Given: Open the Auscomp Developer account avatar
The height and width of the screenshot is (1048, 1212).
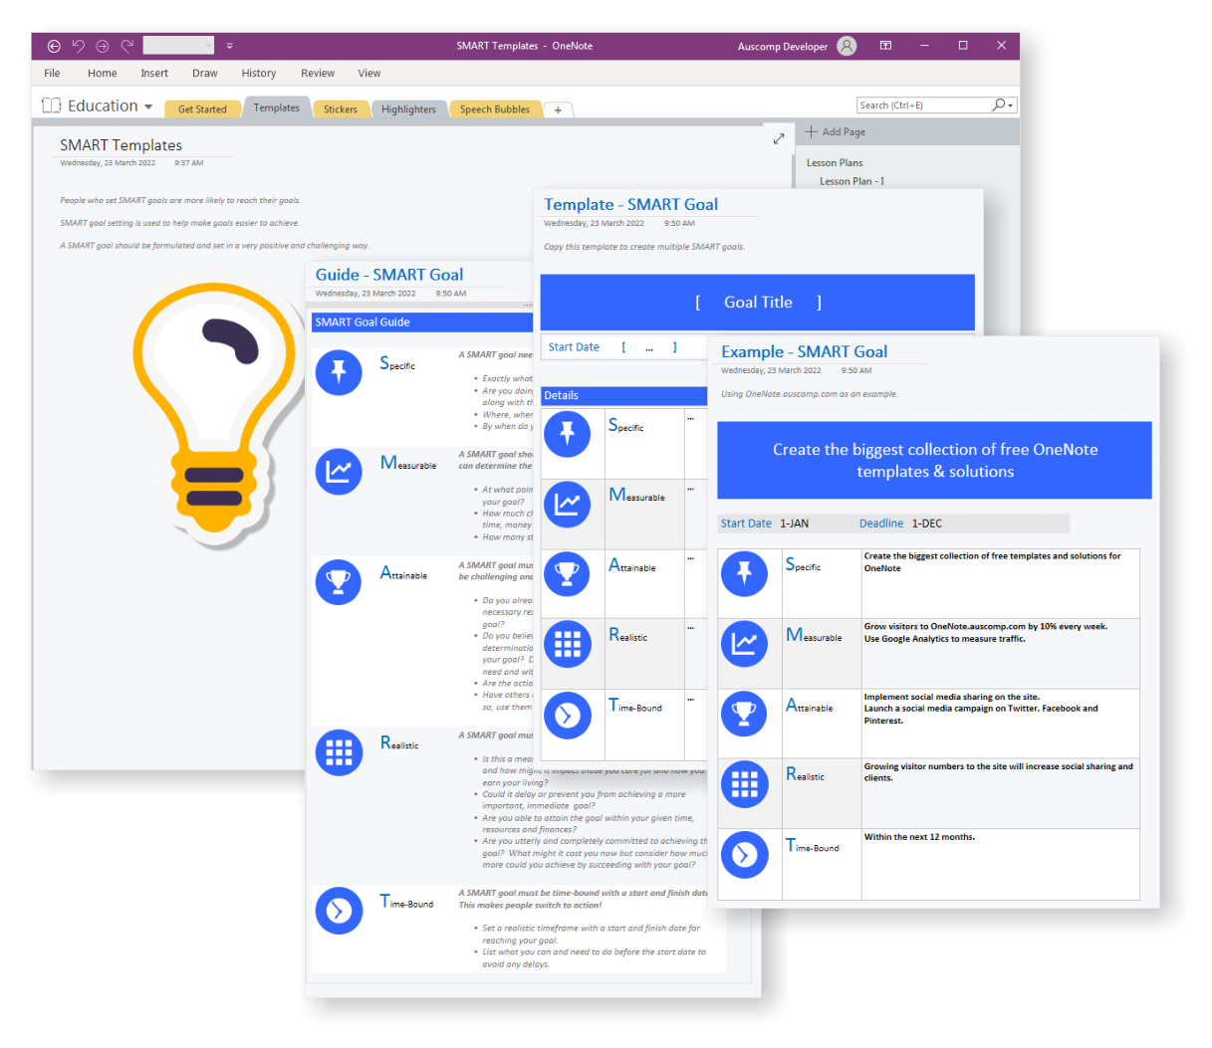Looking at the screenshot, I should (x=847, y=46).
